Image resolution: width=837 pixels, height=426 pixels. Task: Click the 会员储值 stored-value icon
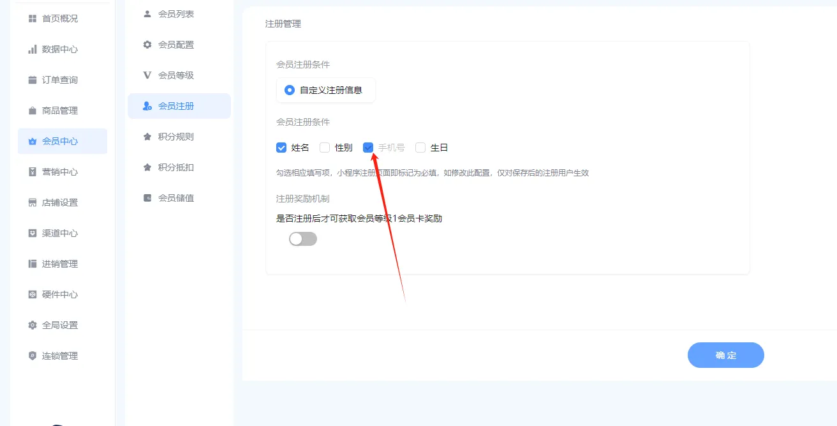[x=147, y=197]
